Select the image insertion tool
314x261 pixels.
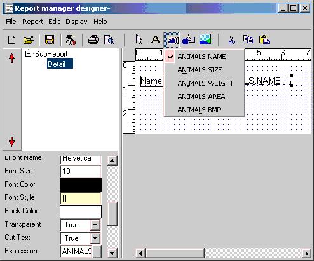pos(205,39)
